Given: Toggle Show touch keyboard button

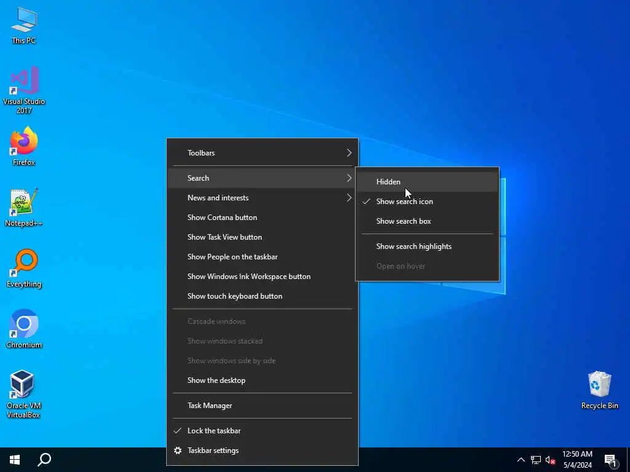Looking at the screenshot, I should 262,296.
